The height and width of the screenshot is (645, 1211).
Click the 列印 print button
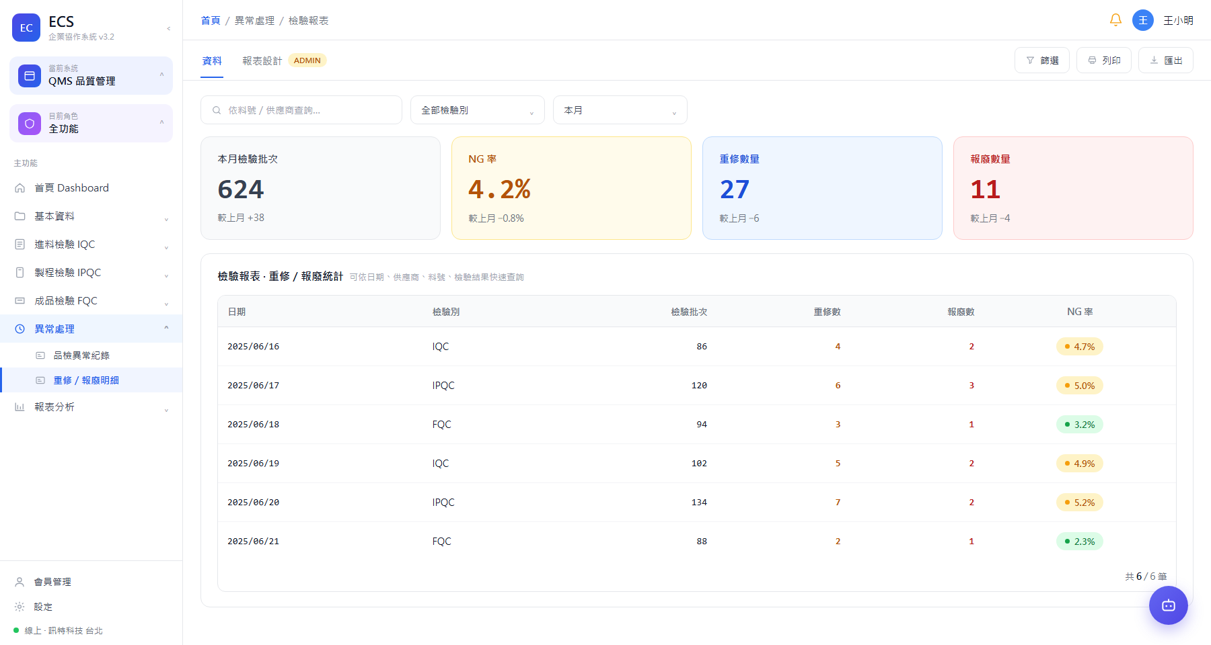(1104, 60)
